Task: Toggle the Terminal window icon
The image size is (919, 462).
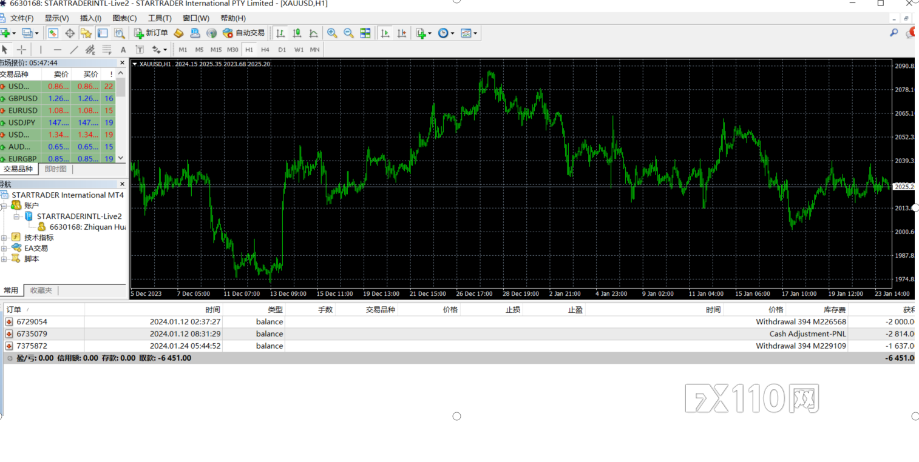Action: [x=103, y=33]
